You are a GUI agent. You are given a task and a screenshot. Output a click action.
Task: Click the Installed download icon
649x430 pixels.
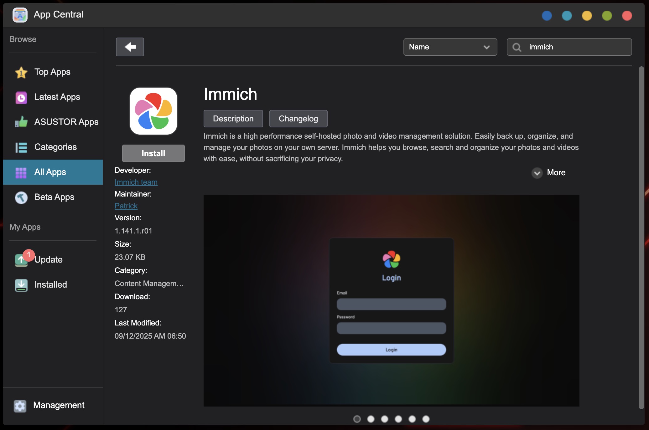click(21, 285)
